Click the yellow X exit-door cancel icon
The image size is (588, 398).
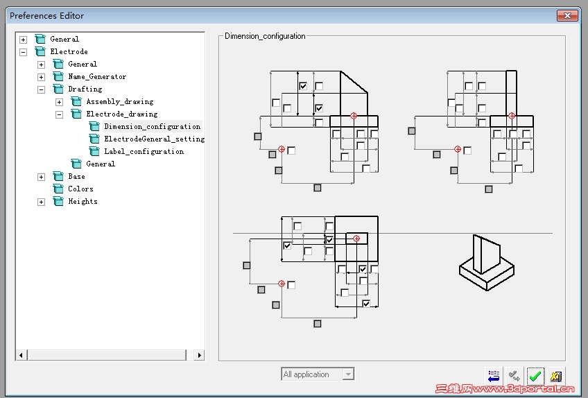click(555, 376)
